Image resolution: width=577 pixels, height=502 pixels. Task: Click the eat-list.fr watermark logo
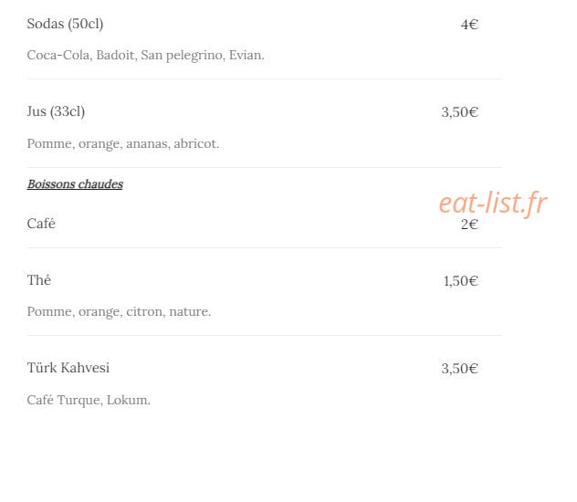493,203
